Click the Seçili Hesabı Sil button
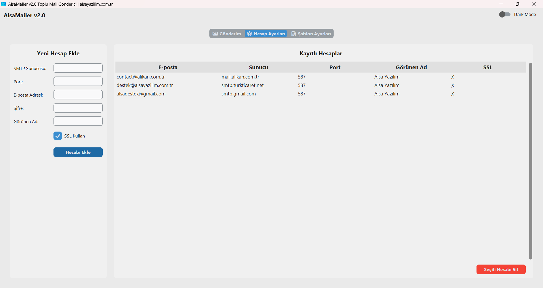 coord(501,269)
